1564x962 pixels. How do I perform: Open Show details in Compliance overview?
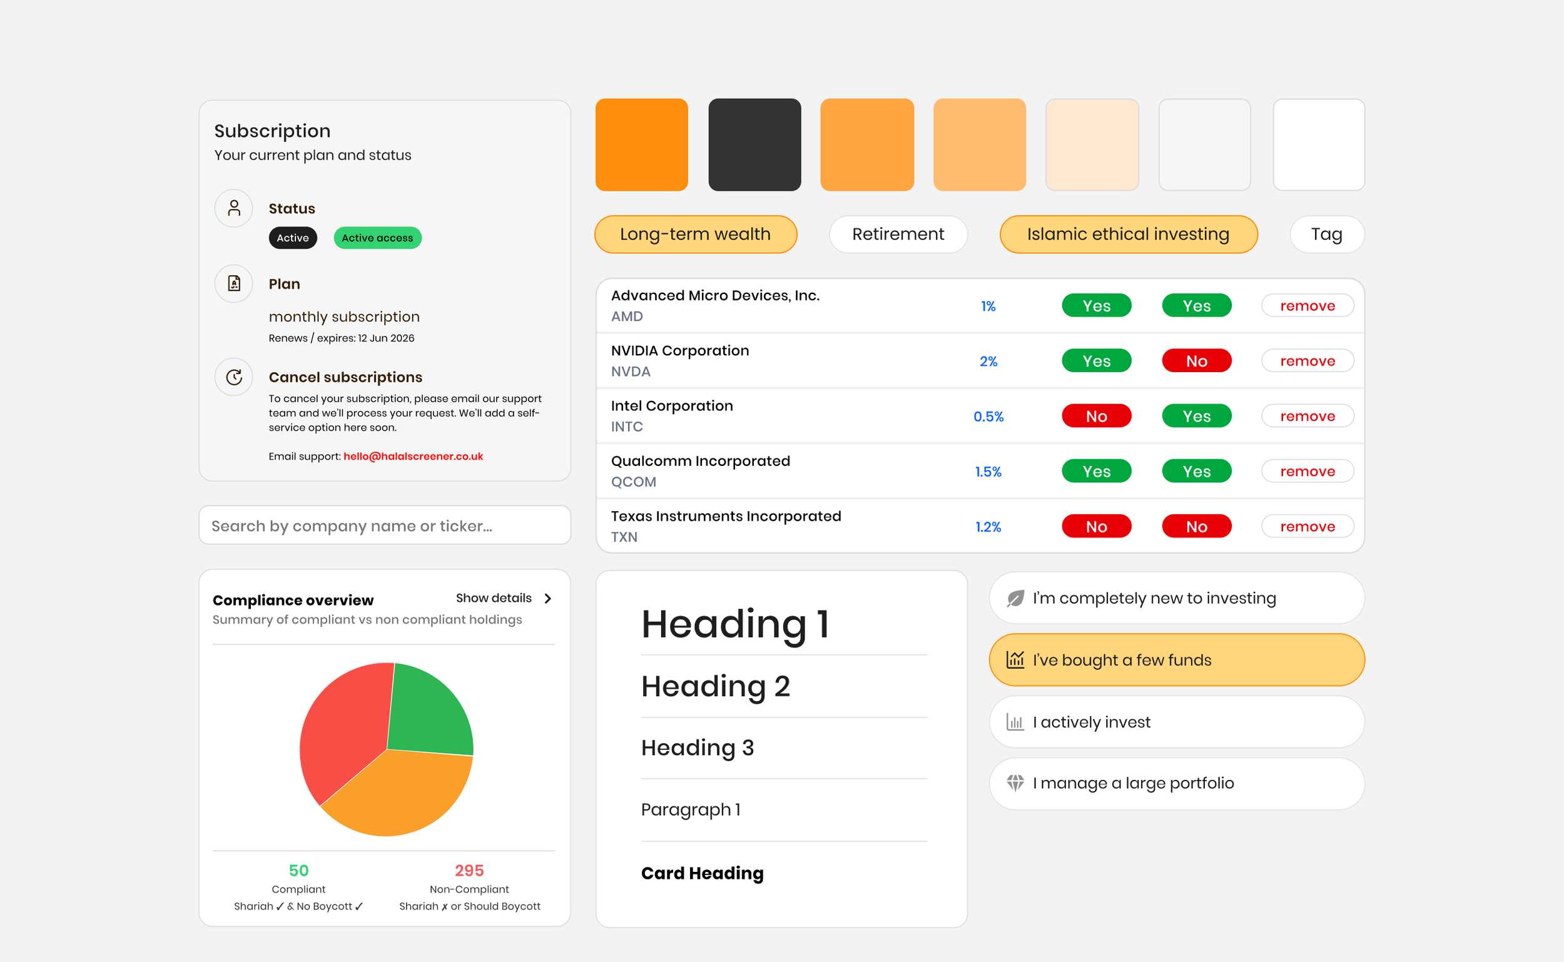(494, 598)
